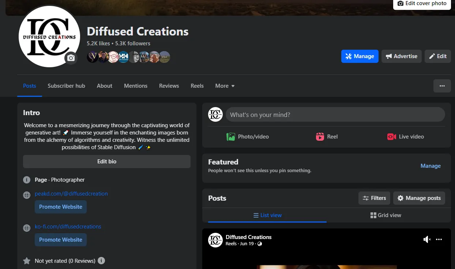Unmute the reel with speaker icon

[x=427, y=239]
